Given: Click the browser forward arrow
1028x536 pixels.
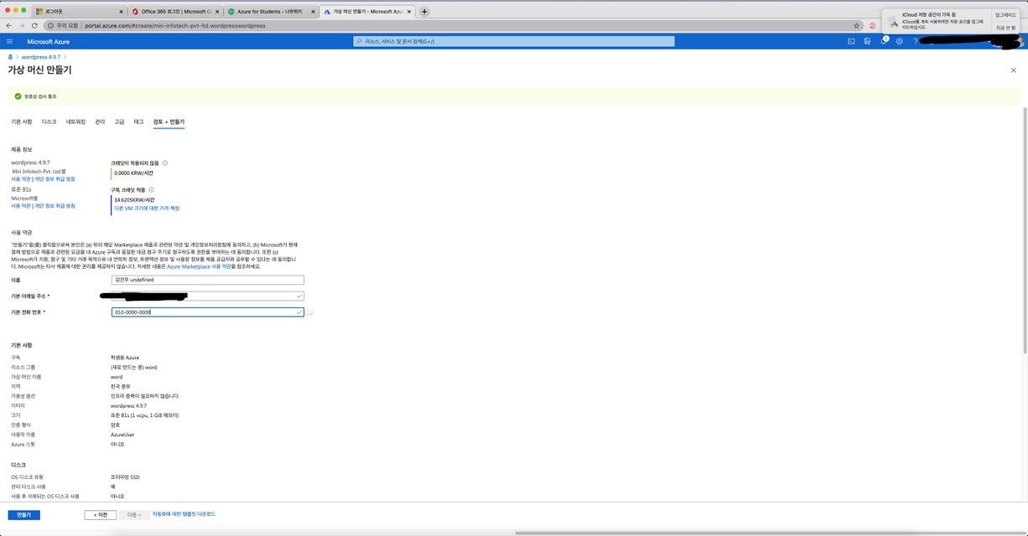Looking at the screenshot, I should pyautogui.click(x=22, y=26).
